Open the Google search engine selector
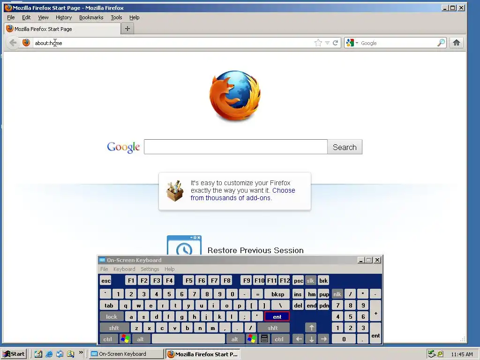Viewport: 480px width, 360px height. (352, 43)
